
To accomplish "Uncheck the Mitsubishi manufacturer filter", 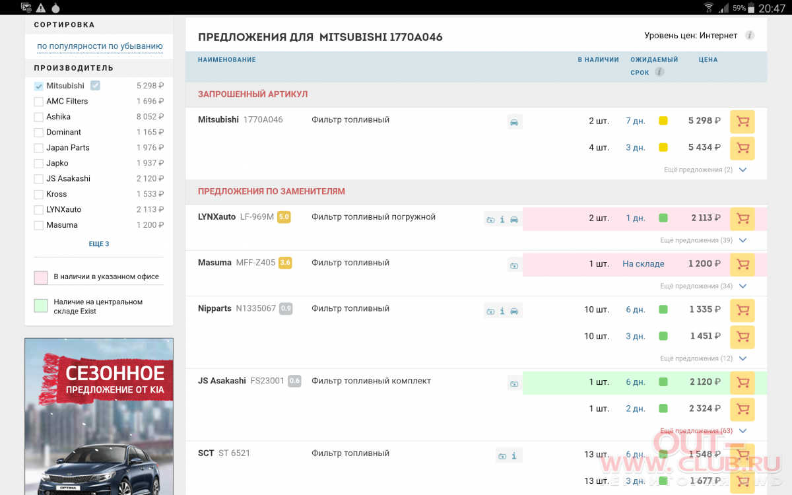I will point(38,86).
